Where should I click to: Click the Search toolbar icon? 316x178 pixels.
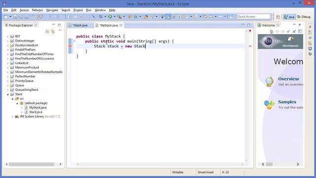point(152,17)
